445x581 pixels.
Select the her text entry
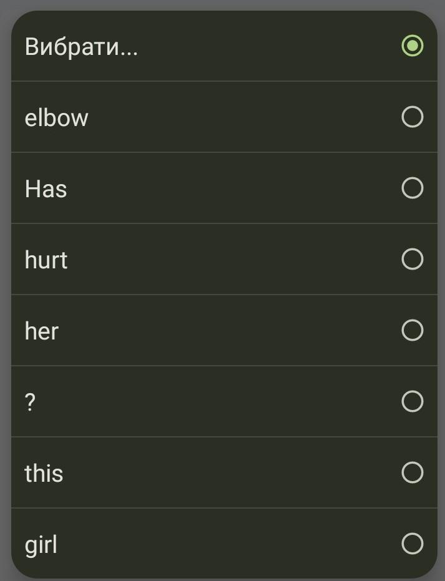tap(41, 331)
